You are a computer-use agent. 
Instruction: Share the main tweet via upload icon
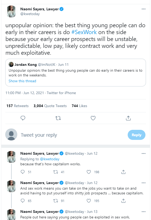coord(128,118)
